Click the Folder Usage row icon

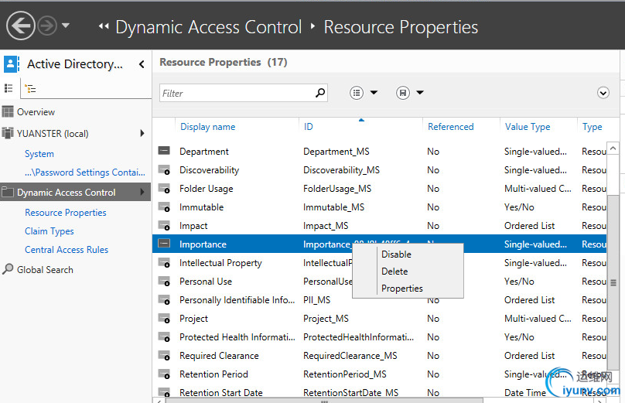point(164,189)
